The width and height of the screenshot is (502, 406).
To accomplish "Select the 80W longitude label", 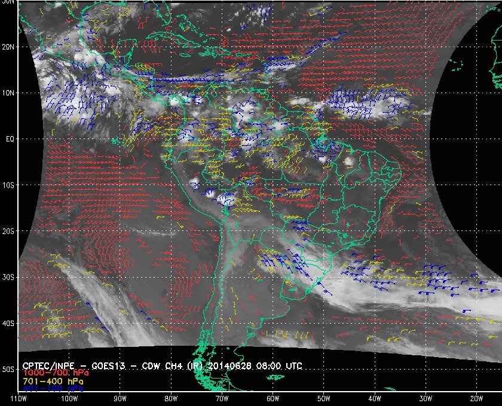I will click(x=171, y=399).
